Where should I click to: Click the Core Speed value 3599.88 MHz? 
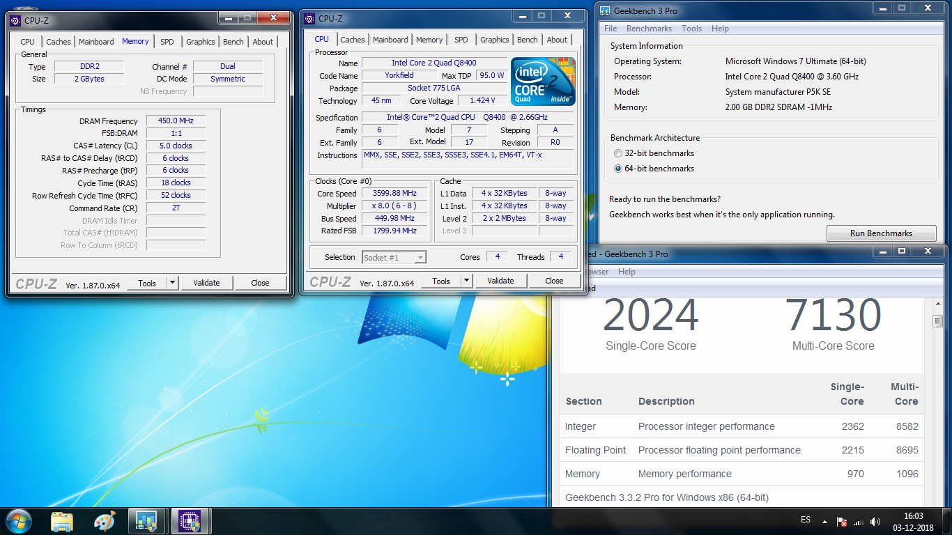coord(395,193)
